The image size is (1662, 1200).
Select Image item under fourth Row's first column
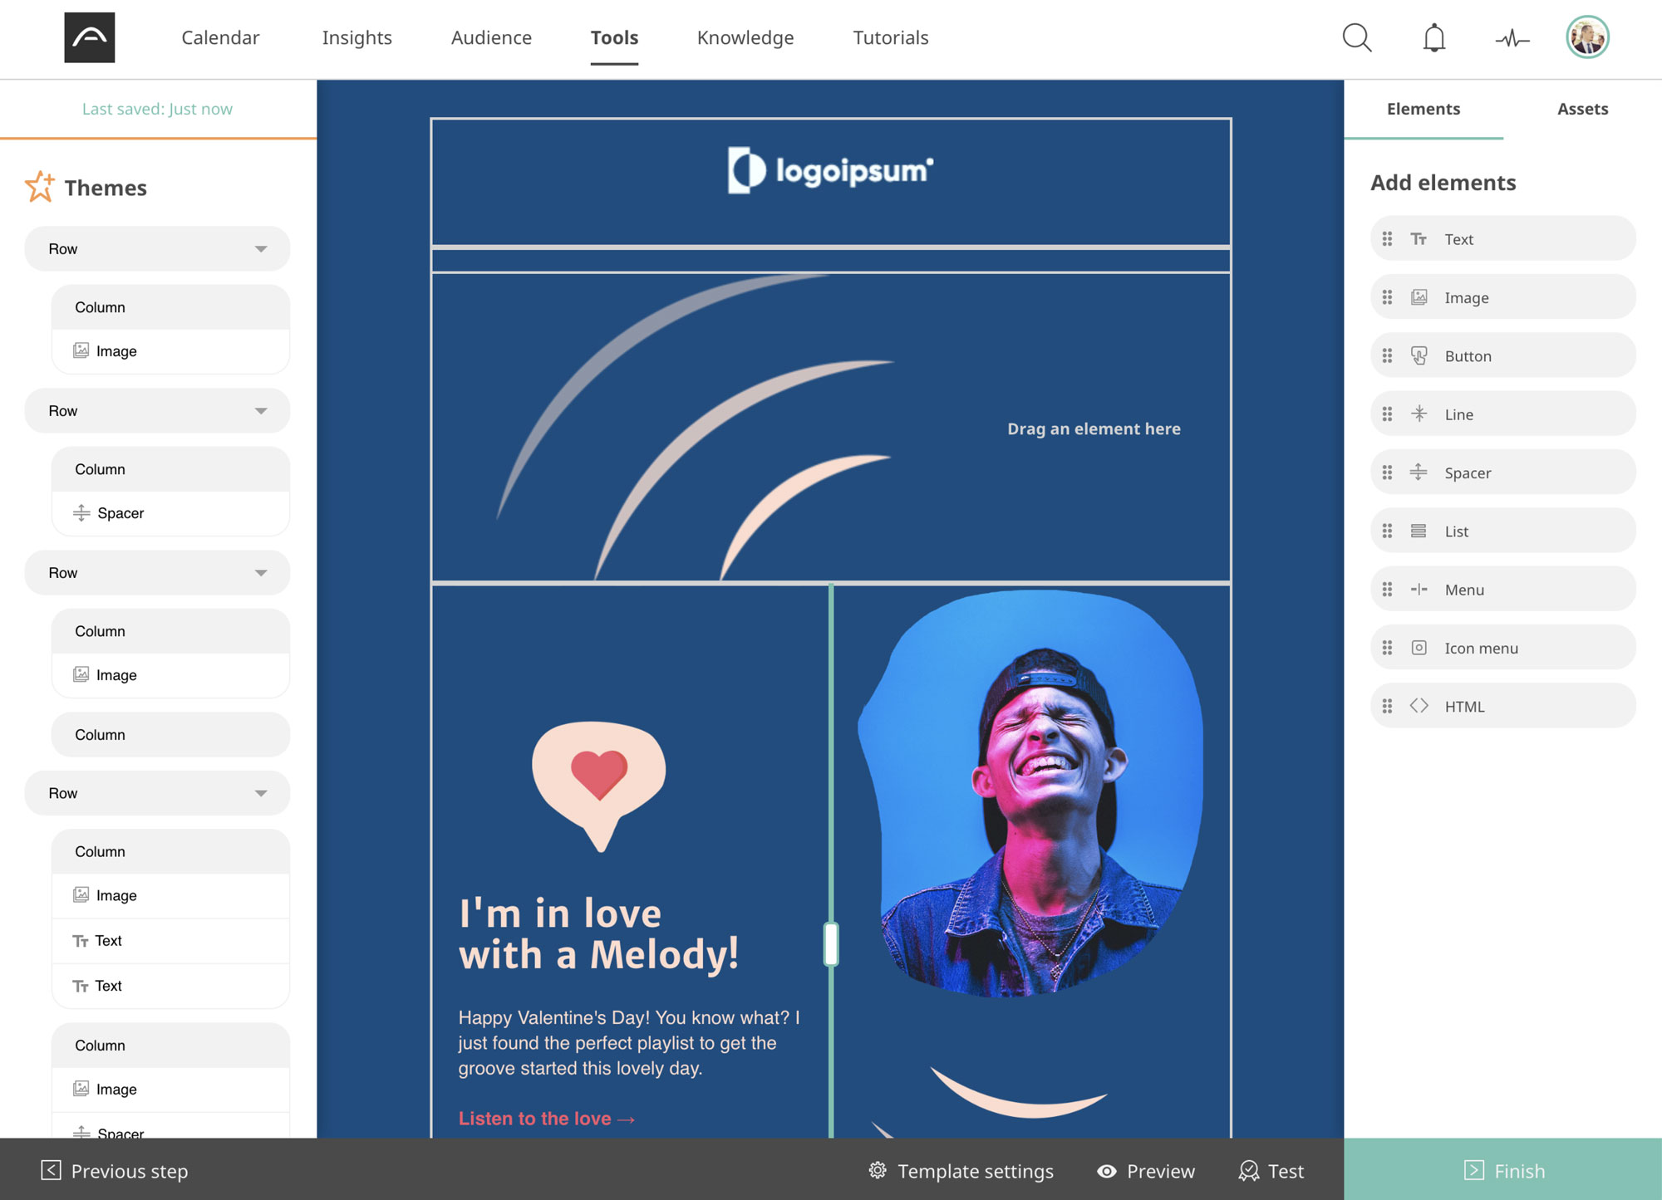[x=170, y=895]
